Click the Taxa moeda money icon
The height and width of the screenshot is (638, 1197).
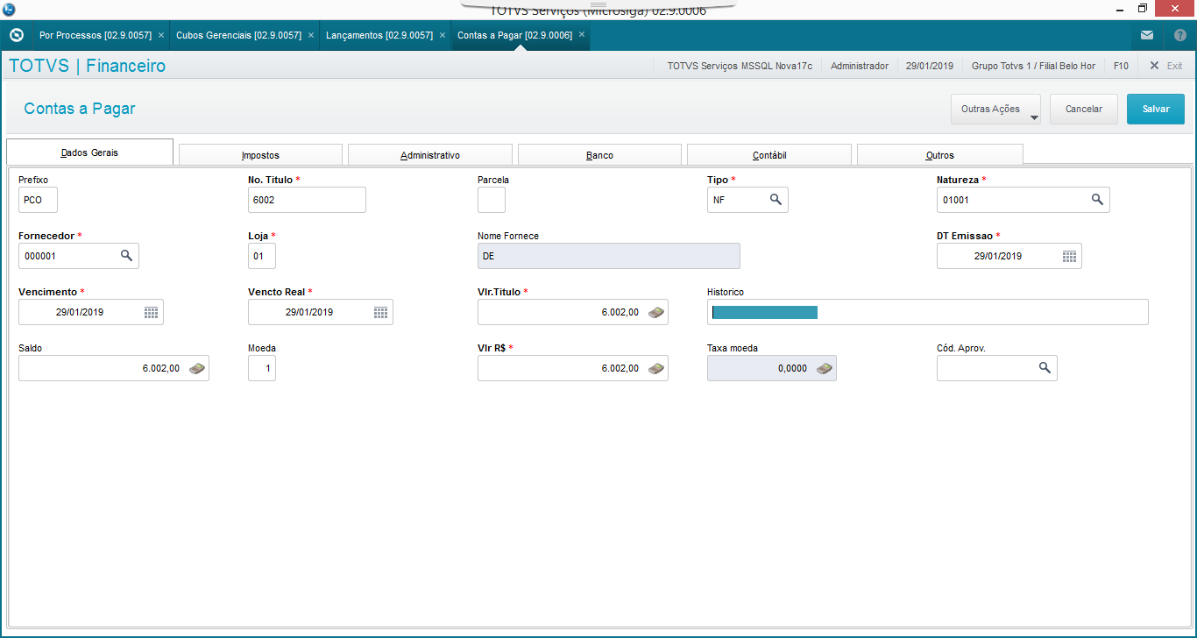tap(825, 368)
